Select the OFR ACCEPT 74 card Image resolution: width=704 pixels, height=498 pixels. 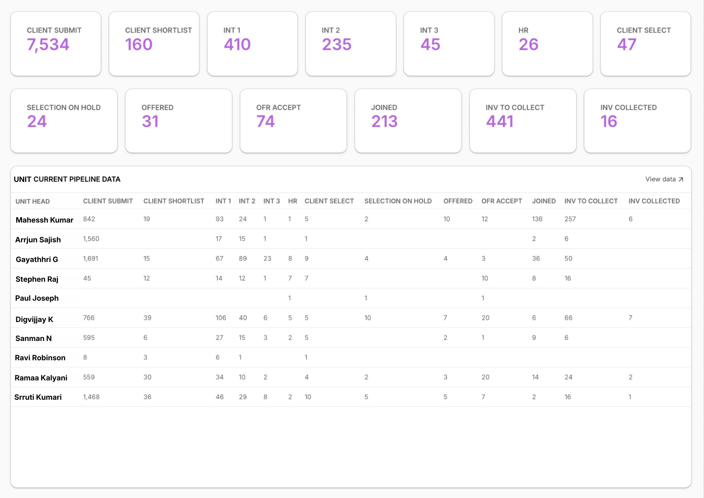pyautogui.click(x=294, y=121)
